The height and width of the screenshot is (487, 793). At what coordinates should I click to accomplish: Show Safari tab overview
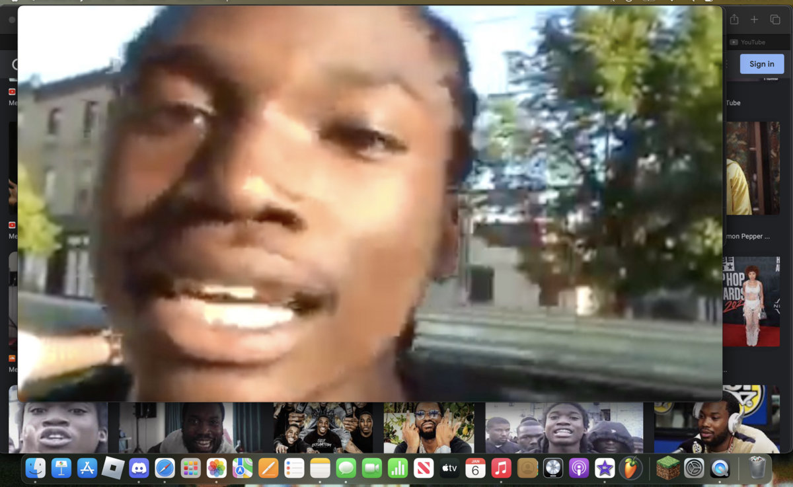point(775,20)
